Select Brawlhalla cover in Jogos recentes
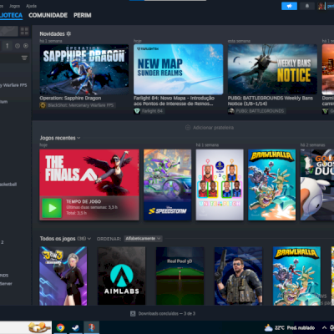 click(x=272, y=185)
